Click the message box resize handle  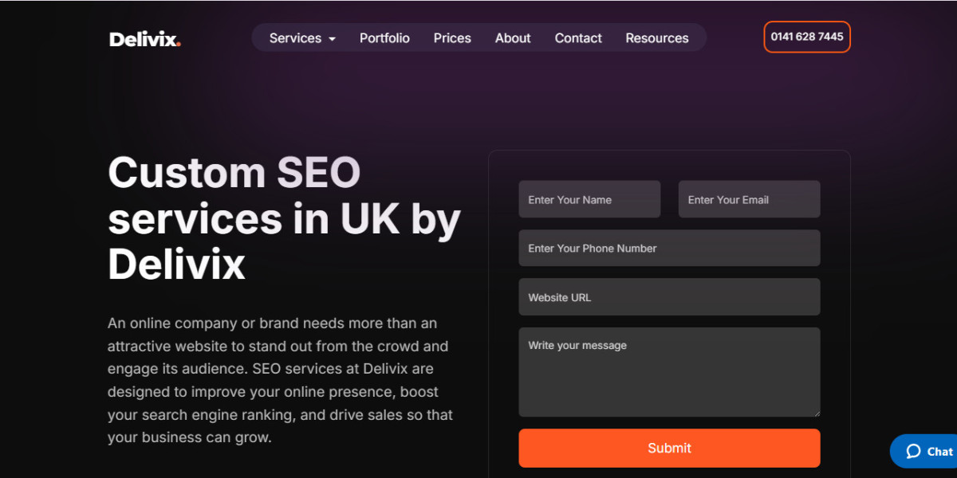816,413
